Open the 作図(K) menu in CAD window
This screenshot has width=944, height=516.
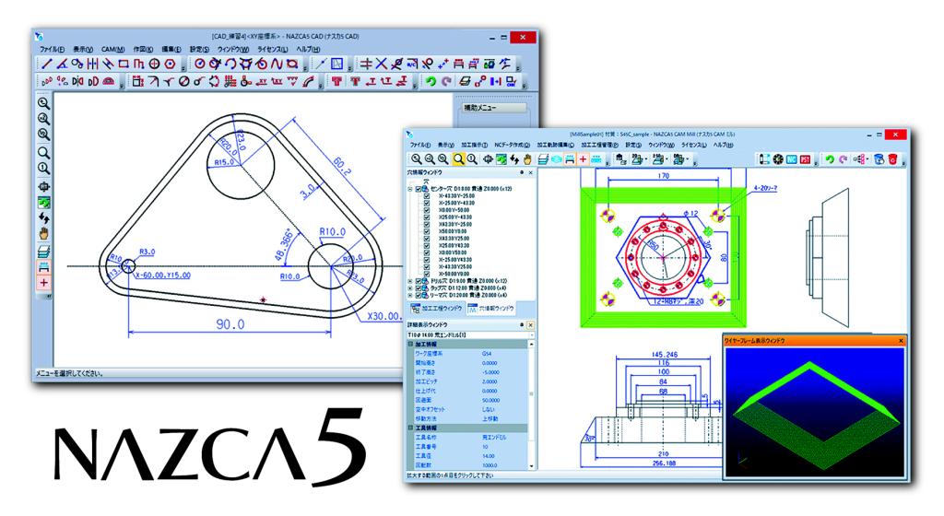click(x=143, y=49)
